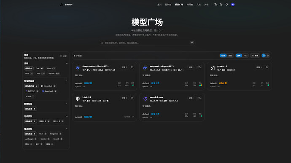The image size is (291, 163).
Task: Filter by Chat endpoint type
Action: tap(43, 134)
